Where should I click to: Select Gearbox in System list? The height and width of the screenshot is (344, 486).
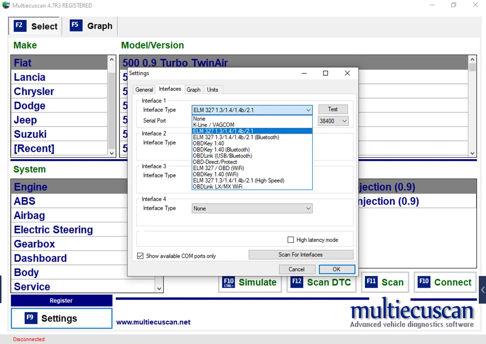(70, 244)
